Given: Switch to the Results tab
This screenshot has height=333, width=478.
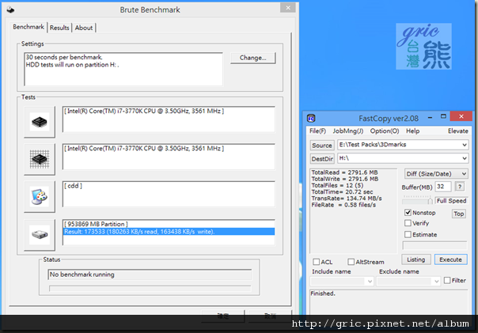Looking at the screenshot, I should (x=59, y=28).
